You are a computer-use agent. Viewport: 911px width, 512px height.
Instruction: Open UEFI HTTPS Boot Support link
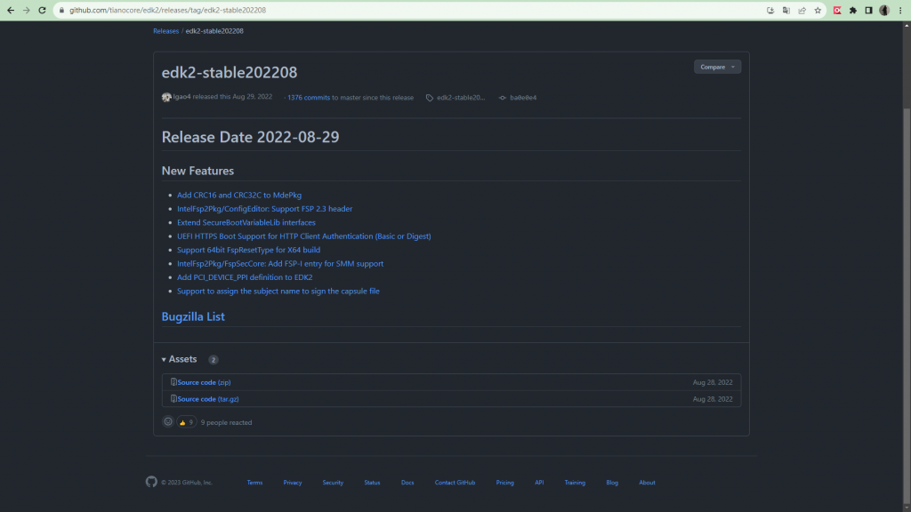[x=304, y=236]
